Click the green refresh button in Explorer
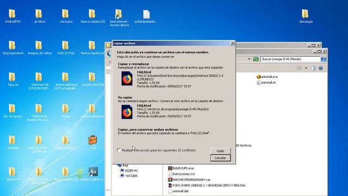The width and height of the screenshot is (348, 196). (256, 59)
